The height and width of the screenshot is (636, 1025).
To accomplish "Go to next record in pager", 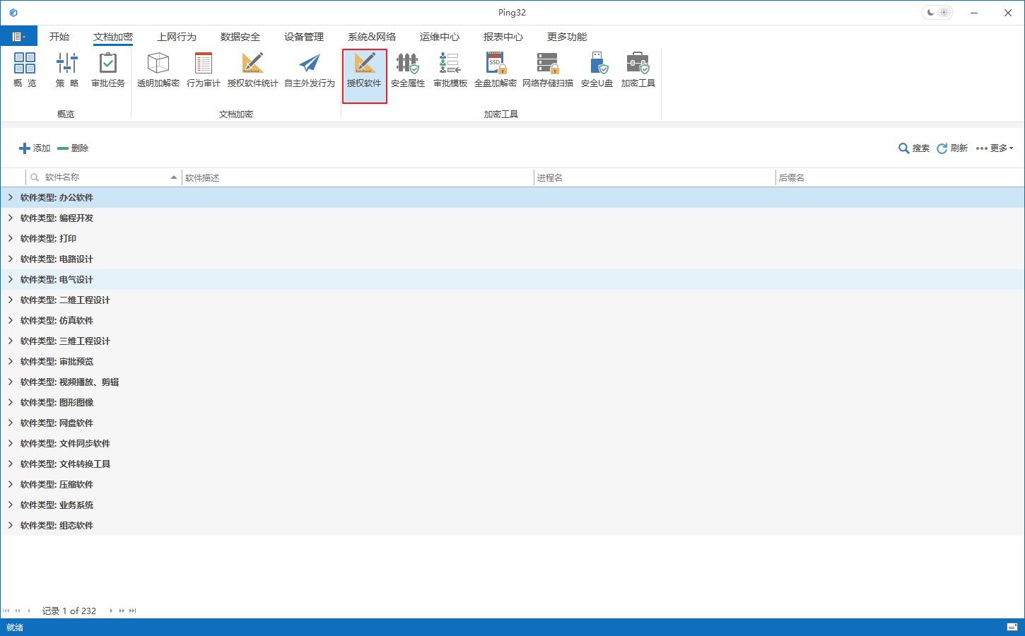I will pos(111,611).
